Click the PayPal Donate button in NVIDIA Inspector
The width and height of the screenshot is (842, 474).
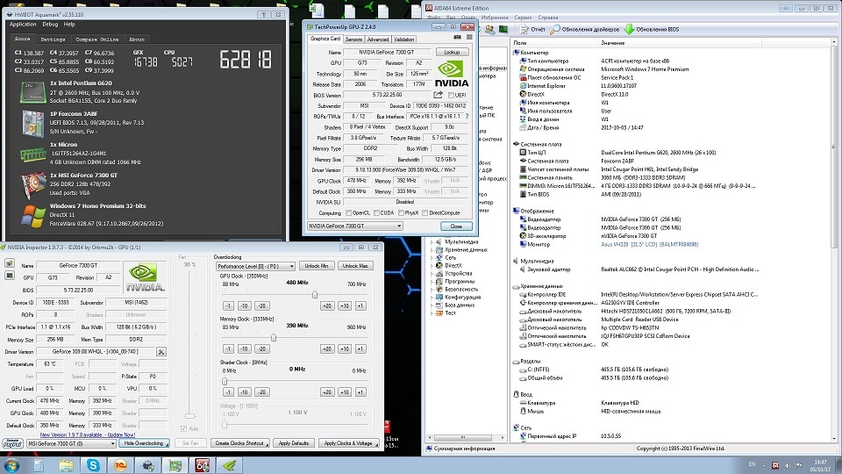pyautogui.click(x=12, y=443)
